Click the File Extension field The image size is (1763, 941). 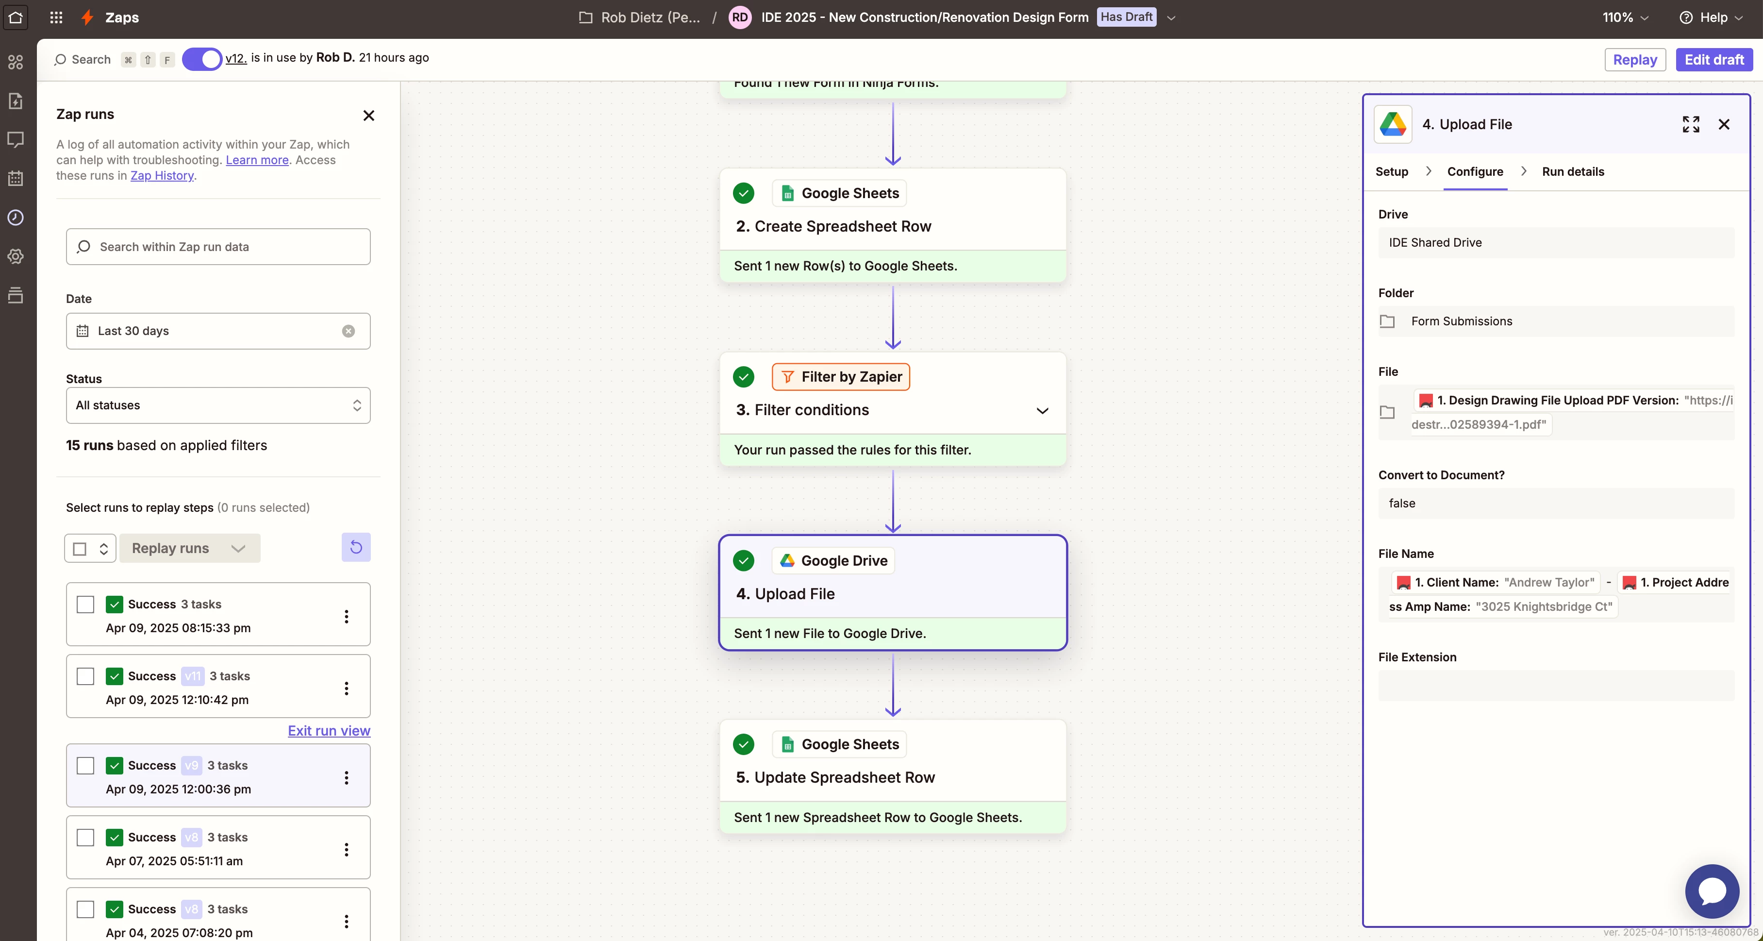tap(1556, 686)
